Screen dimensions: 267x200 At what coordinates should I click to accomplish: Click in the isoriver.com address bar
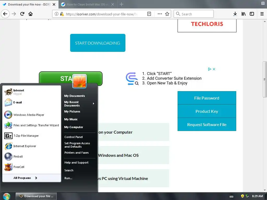pyautogui.click(x=102, y=14)
